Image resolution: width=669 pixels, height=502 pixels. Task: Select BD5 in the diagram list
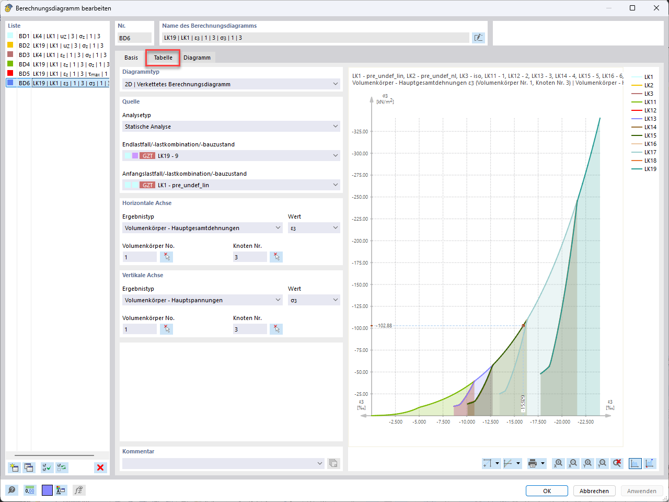pos(57,74)
